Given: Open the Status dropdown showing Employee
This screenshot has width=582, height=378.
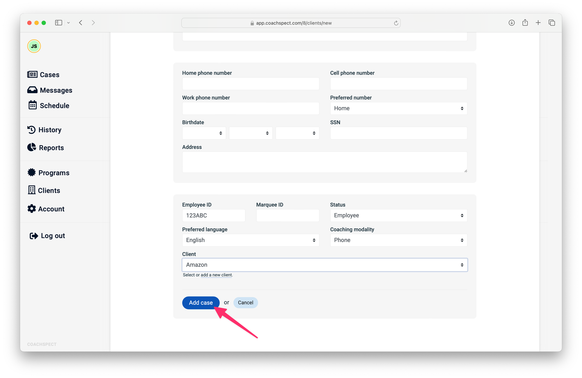Looking at the screenshot, I should 398,215.
